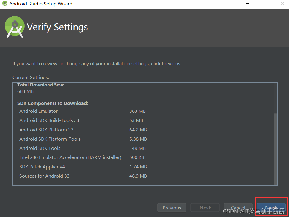Click the 683 MB total size value
This screenshot has height=217, width=289.
[x=26, y=91]
